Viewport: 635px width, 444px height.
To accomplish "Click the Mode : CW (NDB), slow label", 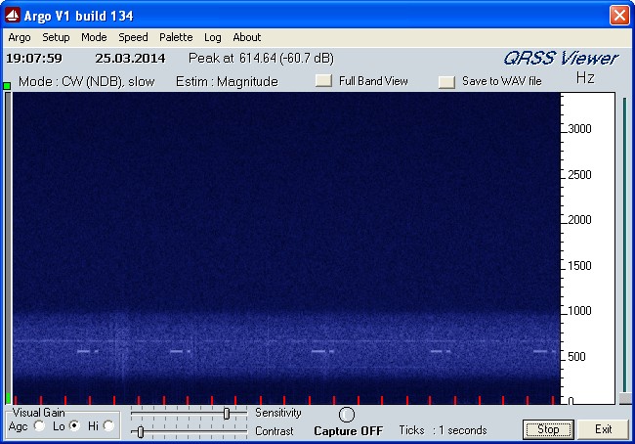I will point(87,82).
